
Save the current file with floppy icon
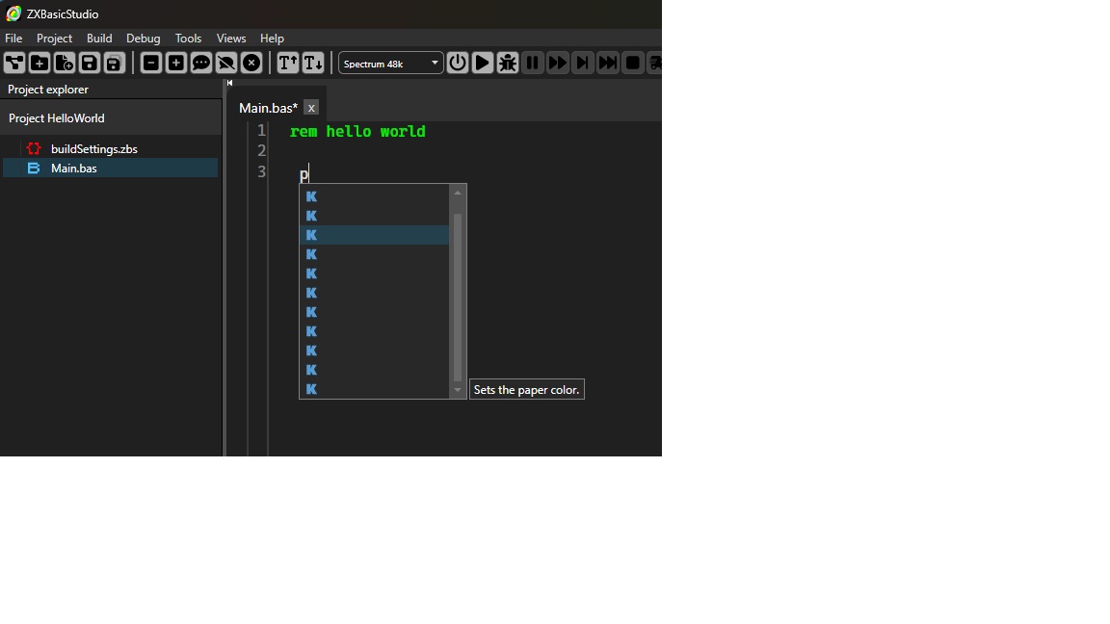point(90,64)
